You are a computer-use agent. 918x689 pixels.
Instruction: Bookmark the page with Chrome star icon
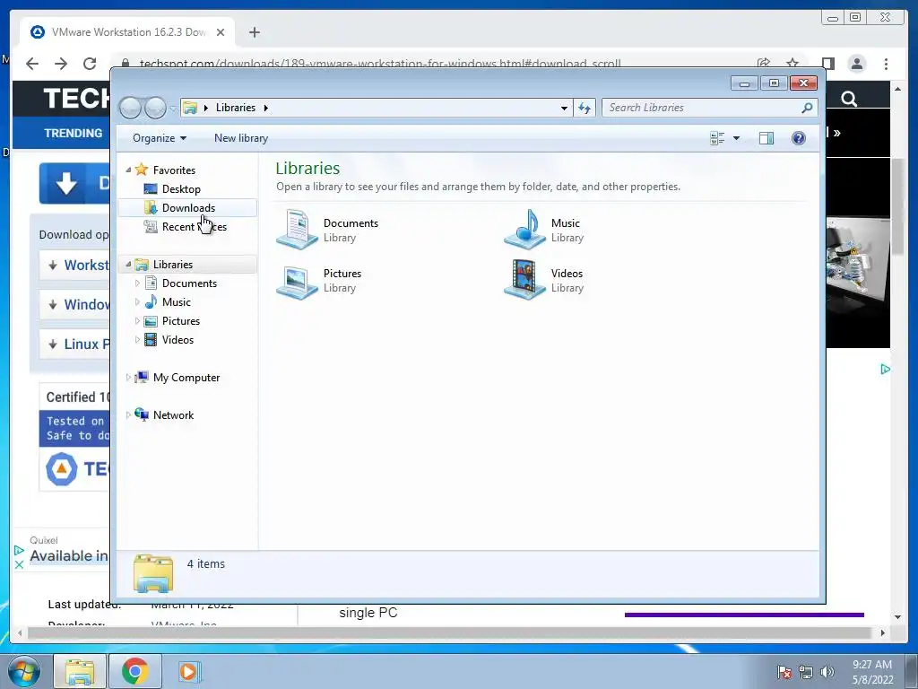[x=792, y=64]
